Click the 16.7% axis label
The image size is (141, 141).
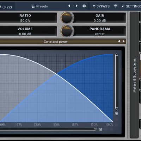(x=19, y=124)
